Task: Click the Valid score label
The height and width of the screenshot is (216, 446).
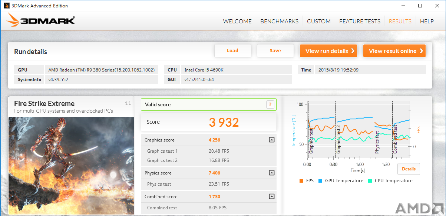Action: point(158,104)
